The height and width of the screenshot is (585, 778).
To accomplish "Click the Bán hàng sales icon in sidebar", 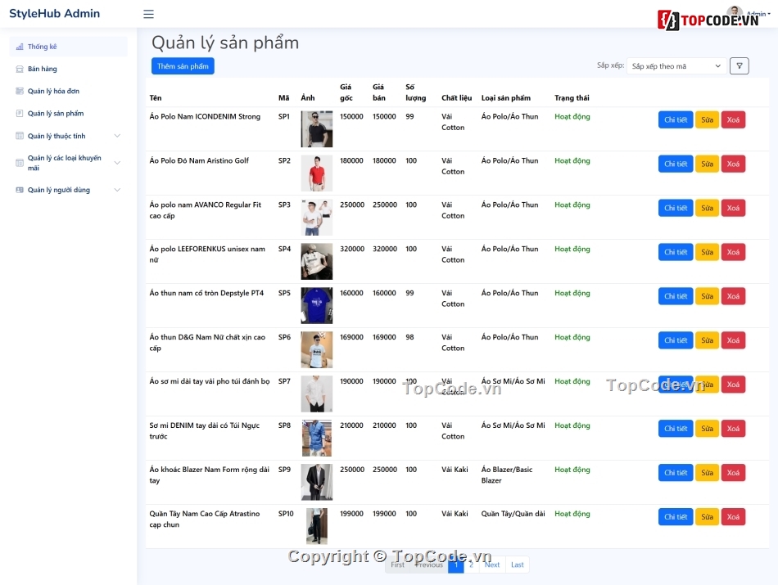I will pos(20,69).
